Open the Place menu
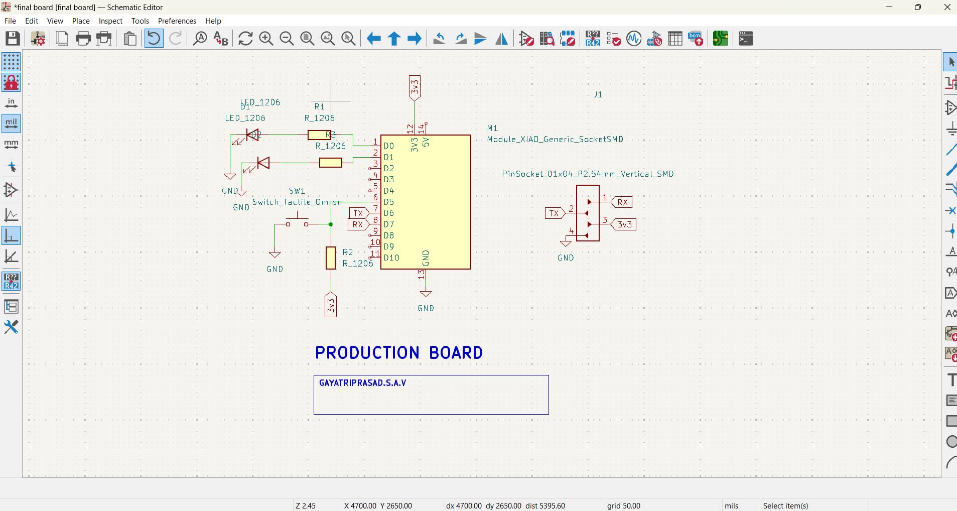Image resolution: width=957 pixels, height=511 pixels. (81, 21)
